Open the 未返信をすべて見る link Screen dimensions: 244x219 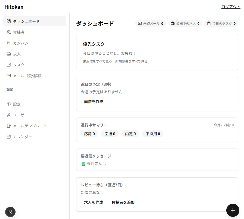click(97, 61)
